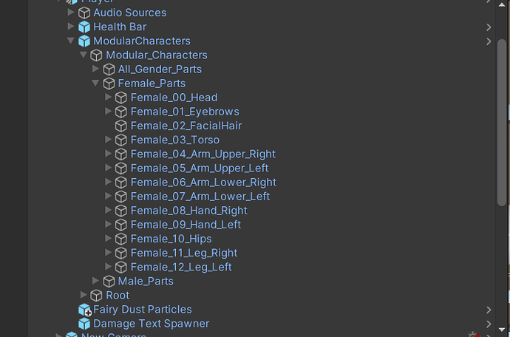Select Female_08_Hand_Right in the hierarchy
The image size is (510, 337).
tap(188, 211)
